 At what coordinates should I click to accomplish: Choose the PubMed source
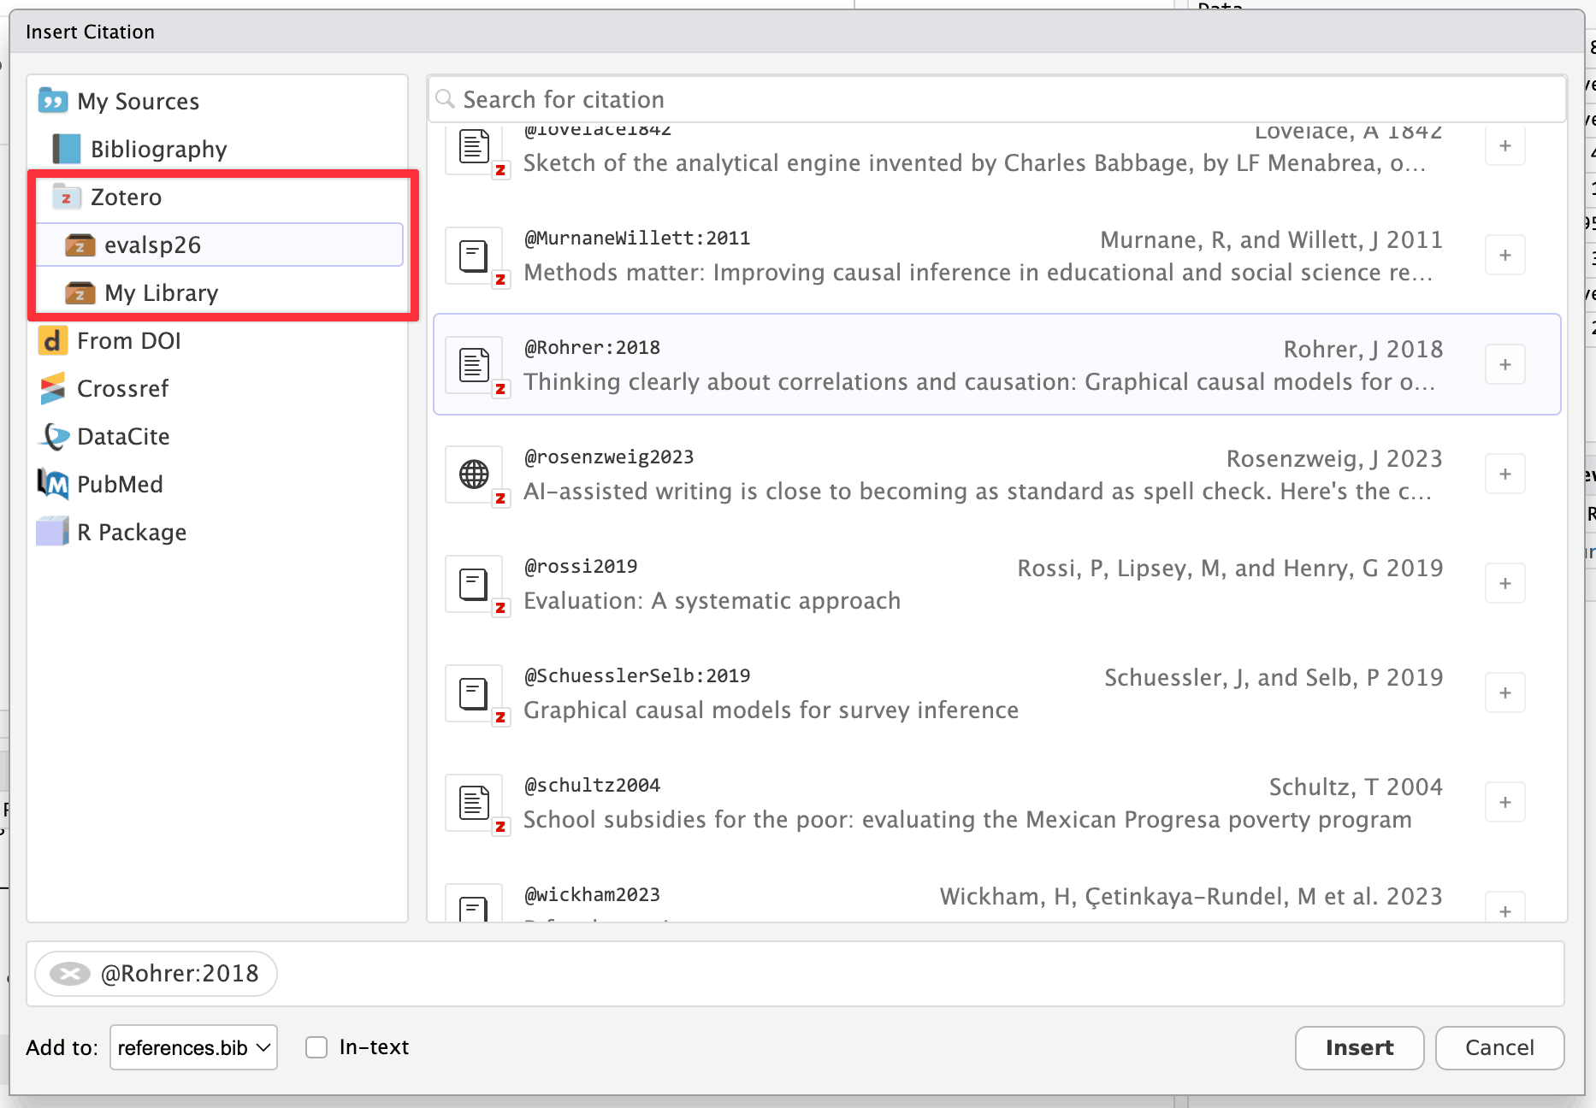coord(120,485)
